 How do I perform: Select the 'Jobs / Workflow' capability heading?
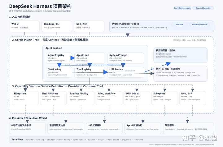click(107, 93)
